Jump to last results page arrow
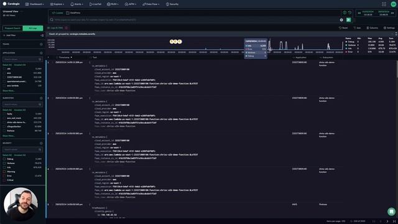The width and height of the screenshot is (398, 224). coord(394,222)
